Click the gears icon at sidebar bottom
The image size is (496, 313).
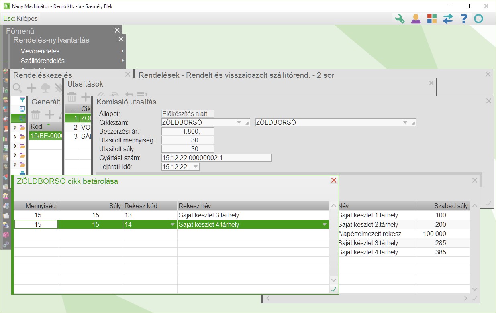pyautogui.click(x=6, y=244)
